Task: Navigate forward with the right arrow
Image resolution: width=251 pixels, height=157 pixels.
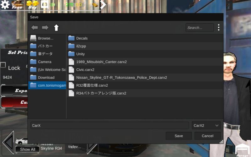Action: click(x=45, y=28)
